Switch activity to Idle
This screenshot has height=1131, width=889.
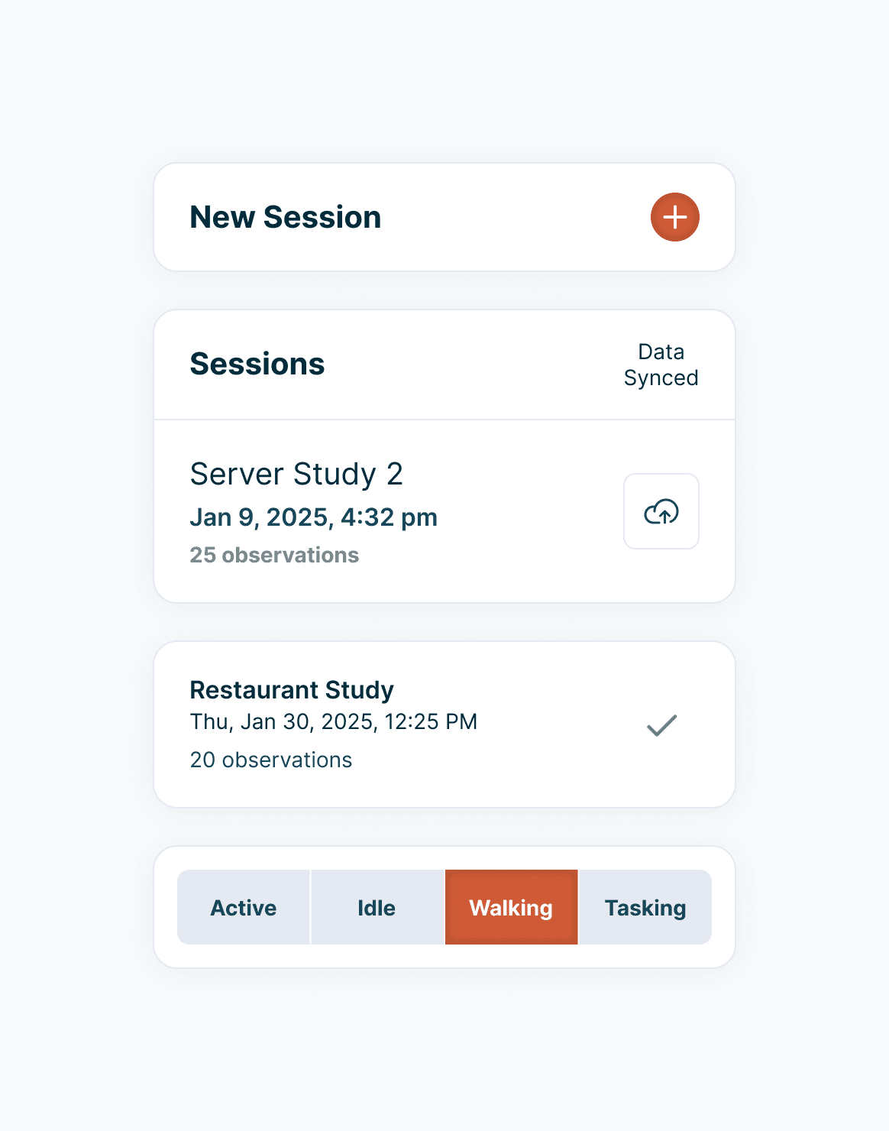[377, 907]
